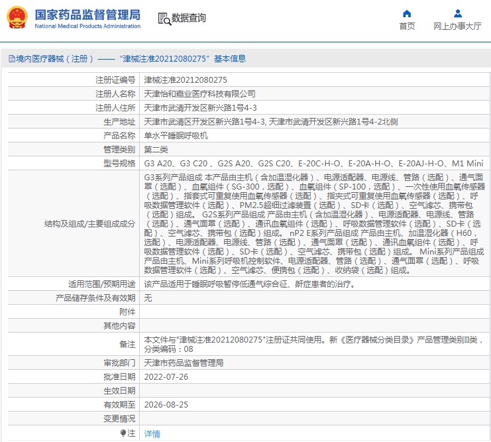Select the model specification G3 A20 line
Viewport: 491px width, 442px height.
click(314, 163)
